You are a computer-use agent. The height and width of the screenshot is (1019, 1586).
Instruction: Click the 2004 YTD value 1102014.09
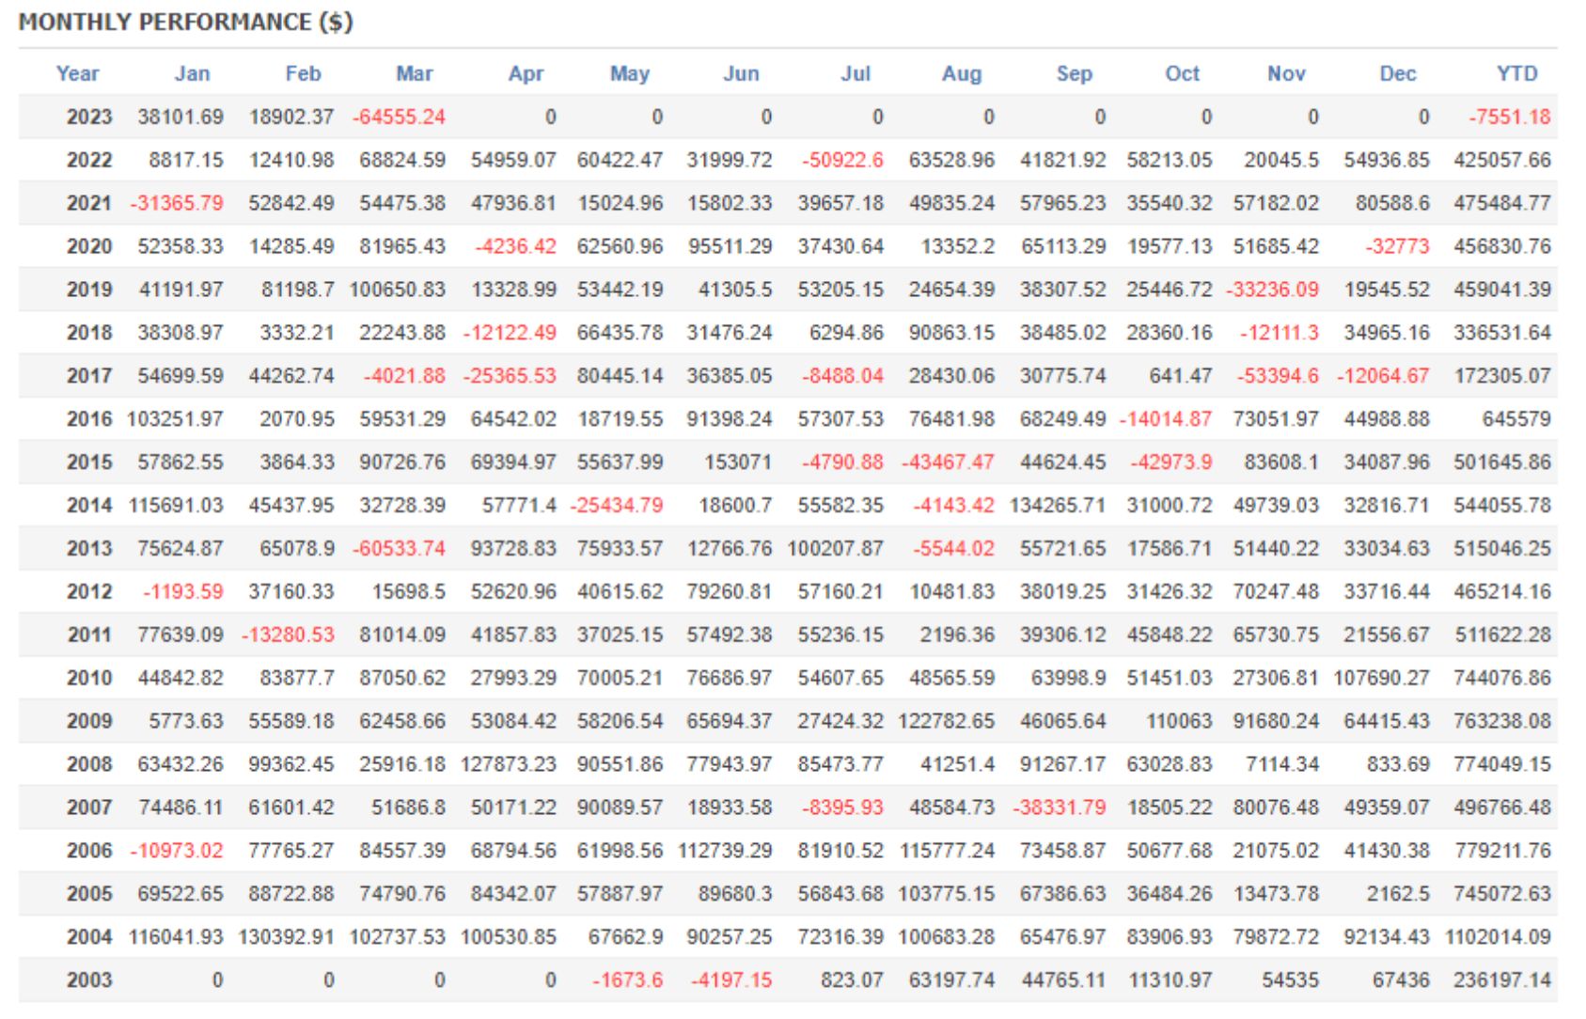pyautogui.click(x=1499, y=937)
